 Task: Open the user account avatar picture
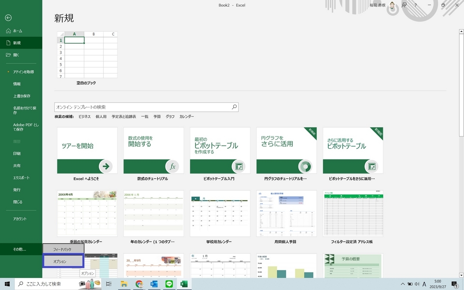[x=392, y=5]
